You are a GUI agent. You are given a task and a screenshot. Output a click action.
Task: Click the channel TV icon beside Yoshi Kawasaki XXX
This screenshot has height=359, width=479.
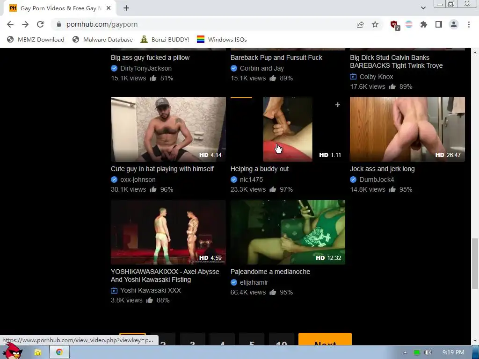coord(114,290)
